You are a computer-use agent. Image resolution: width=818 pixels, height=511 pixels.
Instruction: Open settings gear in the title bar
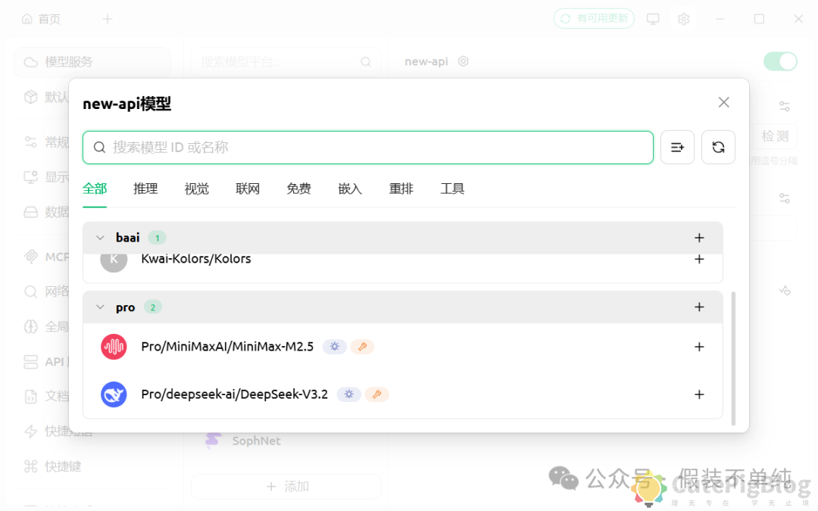tap(684, 18)
